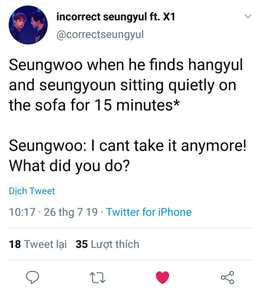Open the "incorrect seungyul ft. X1" profile name
260x290 pixels.
[116, 17]
